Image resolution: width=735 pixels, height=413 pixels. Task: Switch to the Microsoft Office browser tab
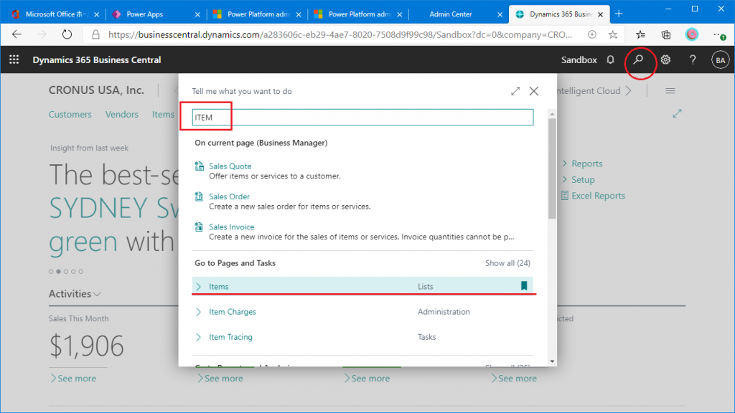55,14
